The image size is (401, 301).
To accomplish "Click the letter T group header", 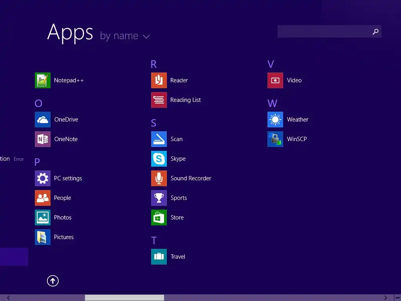I will click(x=154, y=241).
